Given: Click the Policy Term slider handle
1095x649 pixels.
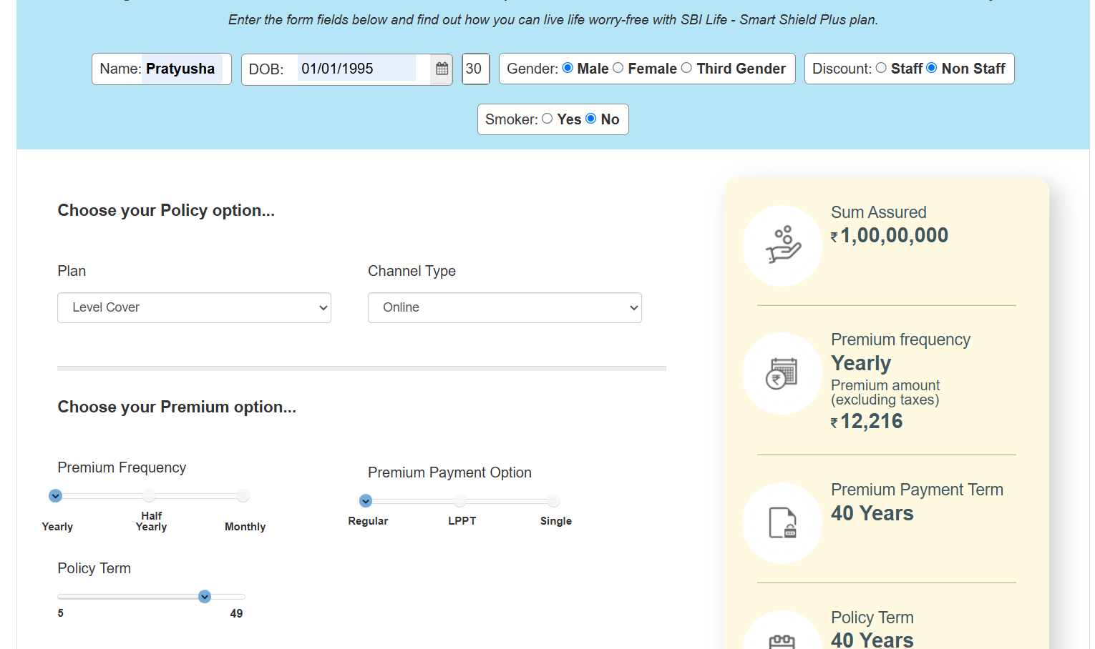Looking at the screenshot, I should [x=205, y=596].
